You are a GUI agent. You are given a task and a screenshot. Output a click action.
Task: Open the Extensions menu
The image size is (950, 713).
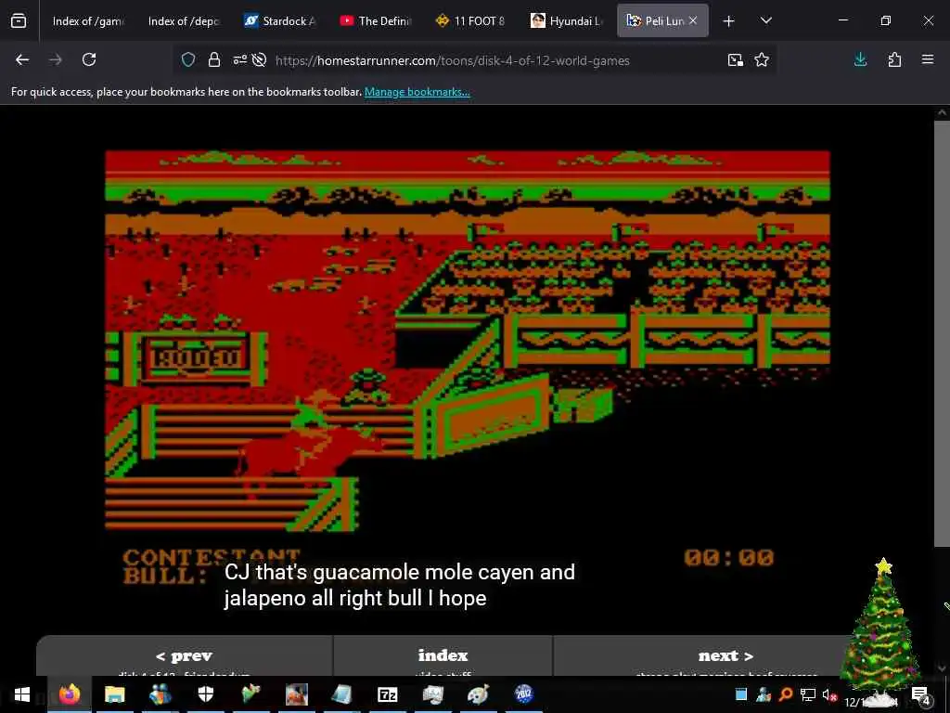coord(894,59)
